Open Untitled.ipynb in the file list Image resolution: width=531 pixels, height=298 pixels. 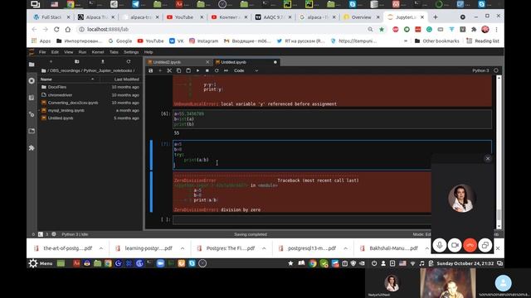click(61, 118)
